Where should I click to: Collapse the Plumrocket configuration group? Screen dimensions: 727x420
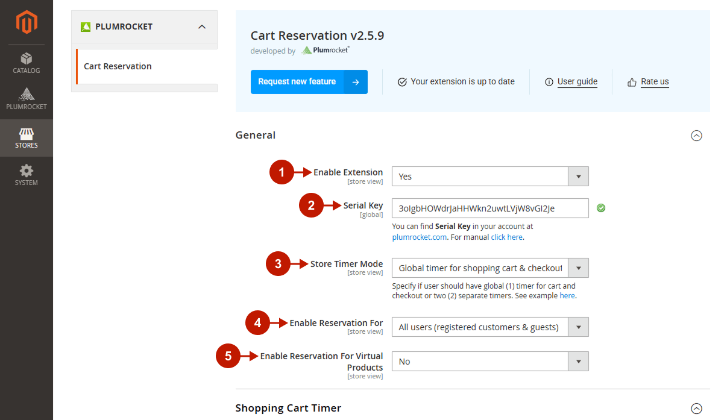click(x=202, y=27)
